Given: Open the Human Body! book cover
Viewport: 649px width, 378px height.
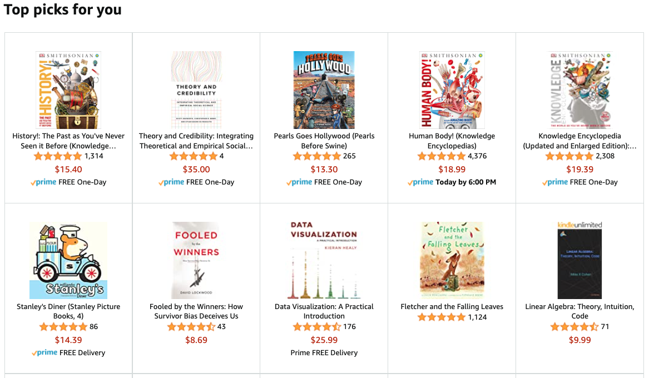Looking at the screenshot, I should (x=452, y=90).
